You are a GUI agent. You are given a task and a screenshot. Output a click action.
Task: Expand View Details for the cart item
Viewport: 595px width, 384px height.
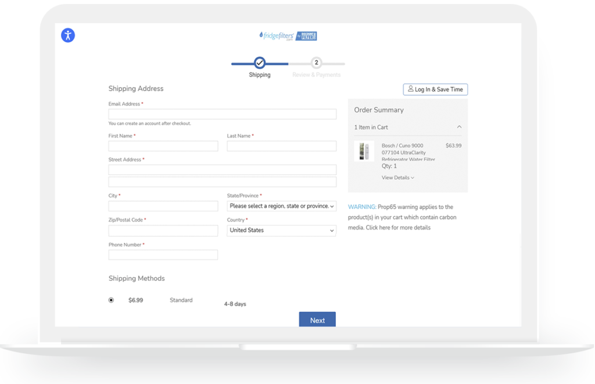(x=397, y=177)
